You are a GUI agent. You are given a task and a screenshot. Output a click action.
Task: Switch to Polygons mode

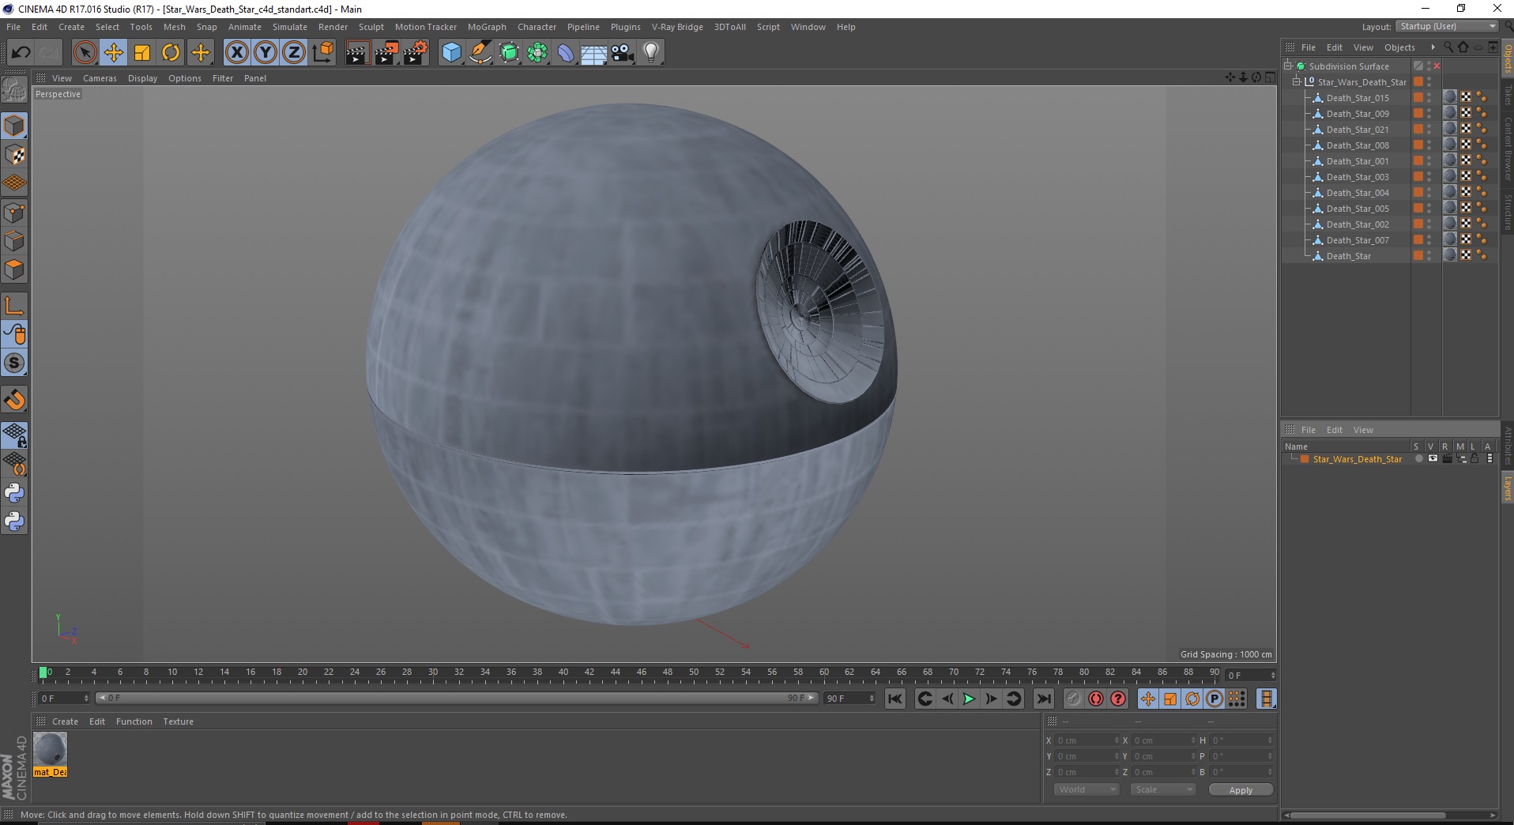[14, 269]
